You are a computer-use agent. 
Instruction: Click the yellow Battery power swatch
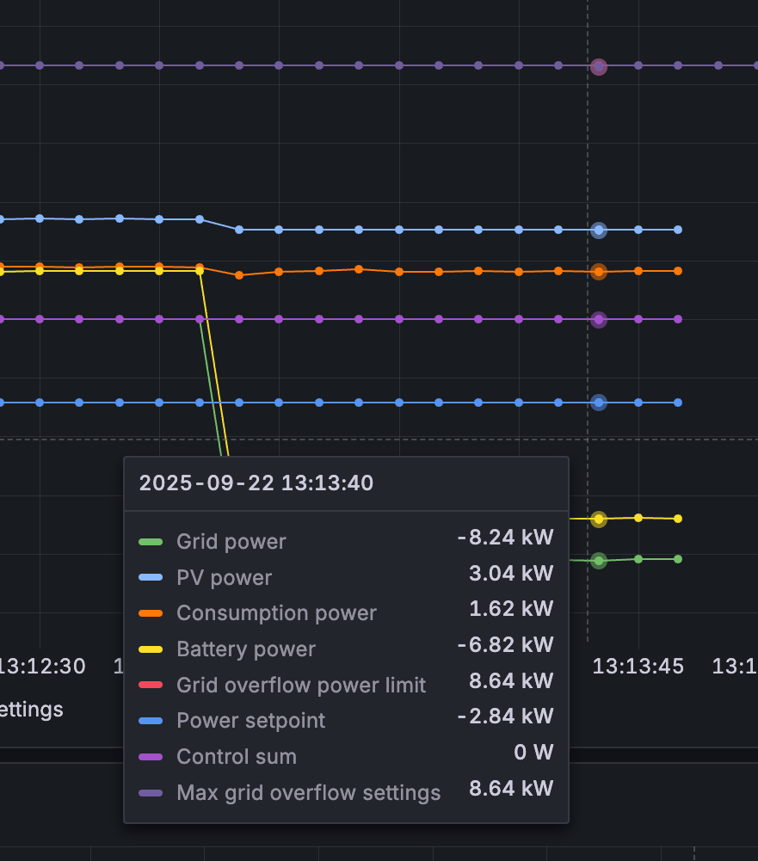[151, 649]
